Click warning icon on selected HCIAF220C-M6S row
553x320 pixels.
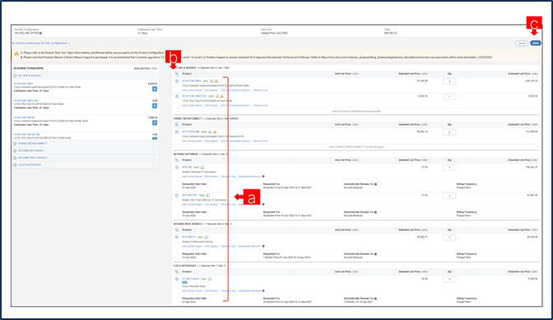[x=216, y=81]
